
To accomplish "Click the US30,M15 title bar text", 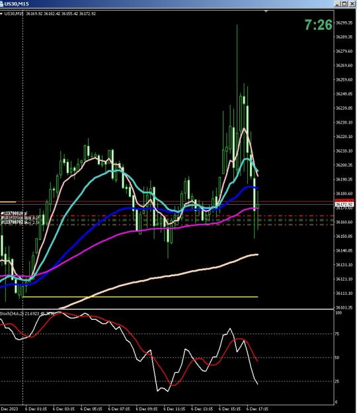I will point(17,4).
